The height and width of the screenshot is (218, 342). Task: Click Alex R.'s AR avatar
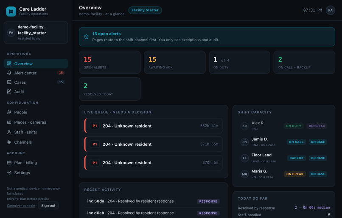pos(245,126)
